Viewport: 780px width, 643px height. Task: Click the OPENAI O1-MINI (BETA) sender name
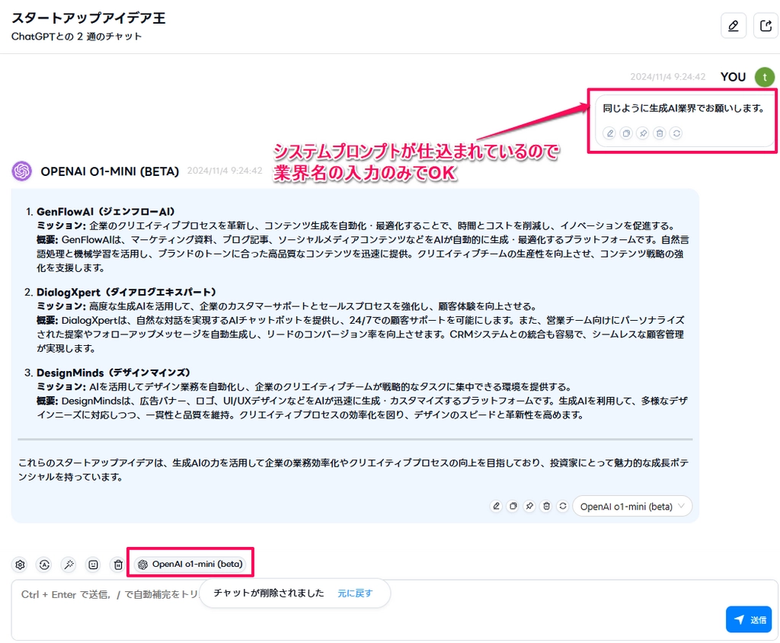[x=110, y=171]
